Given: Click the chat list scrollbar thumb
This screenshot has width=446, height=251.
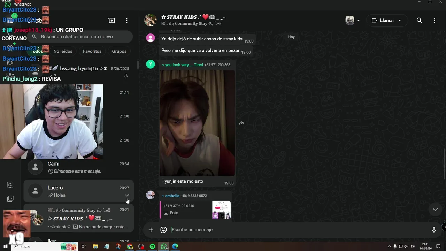Looking at the screenshot, I should [138, 64].
